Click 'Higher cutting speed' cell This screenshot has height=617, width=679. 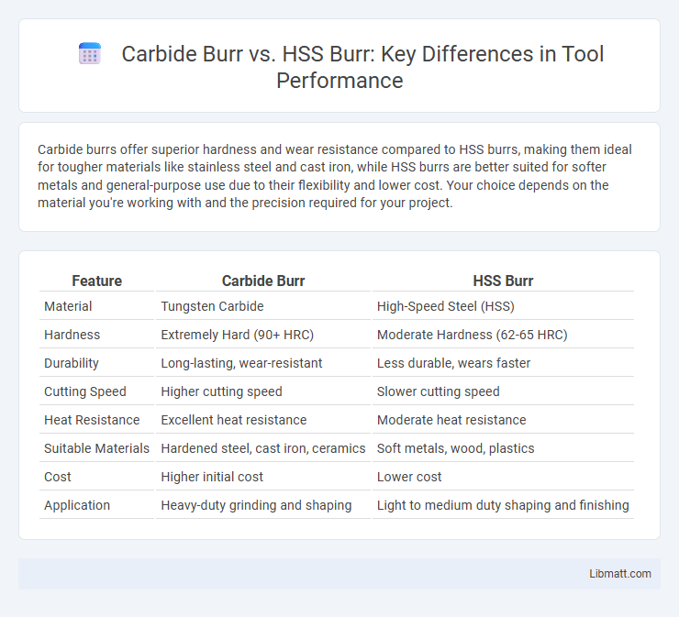coord(221,391)
